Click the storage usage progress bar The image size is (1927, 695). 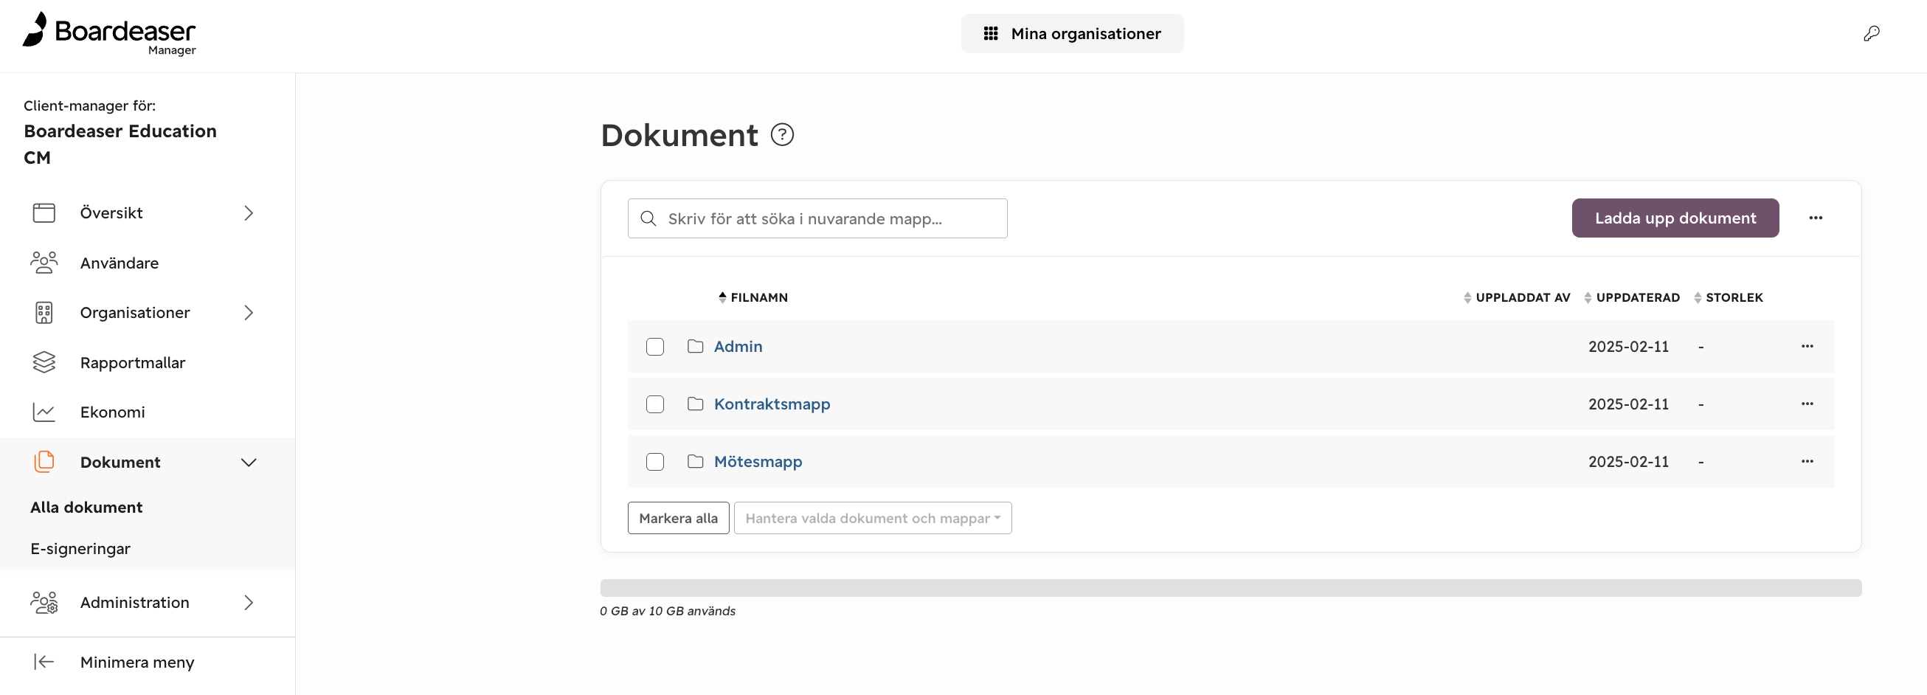pyautogui.click(x=1231, y=588)
